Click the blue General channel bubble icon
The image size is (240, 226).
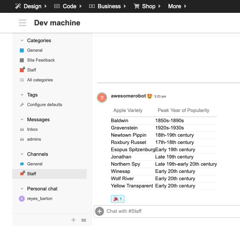[22, 164]
